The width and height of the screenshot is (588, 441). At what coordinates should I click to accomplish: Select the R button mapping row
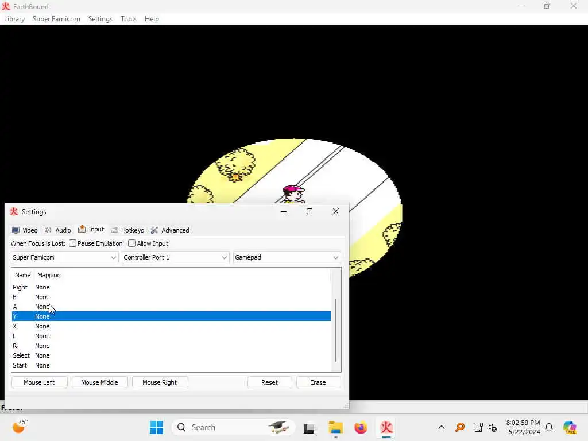[x=171, y=345]
